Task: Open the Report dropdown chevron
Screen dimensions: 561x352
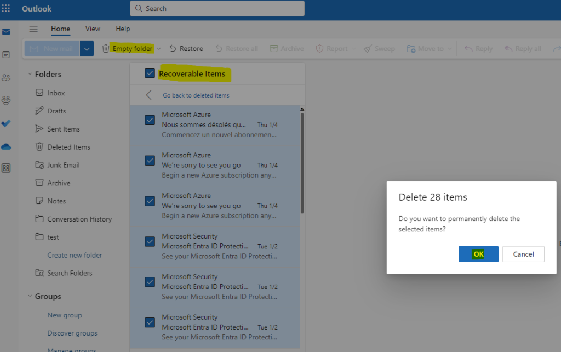Action: point(354,48)
